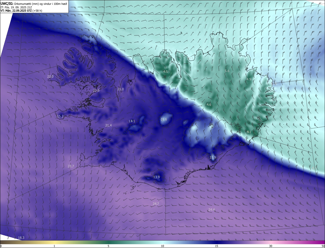The height and width of the screenshot is (248, 325).
Task: Click the 24.4 offshore value label
Action: [x=212, y=210]
